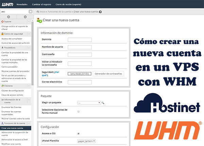The width and height of the screenshot is (204, 146).
Task: Click the sidebar vertical scrollbar
Action: [32, 53]
